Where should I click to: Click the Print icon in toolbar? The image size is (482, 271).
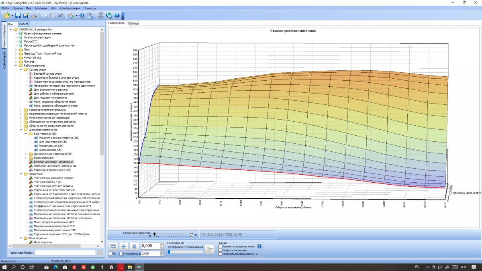pyautogui.click(x=35, y=16)
